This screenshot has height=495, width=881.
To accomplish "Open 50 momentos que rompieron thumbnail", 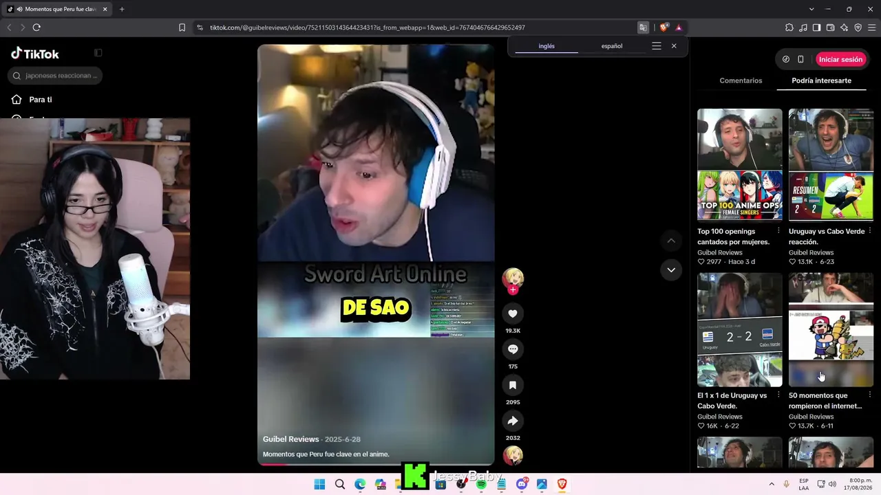I will click(x=831, y=329).
